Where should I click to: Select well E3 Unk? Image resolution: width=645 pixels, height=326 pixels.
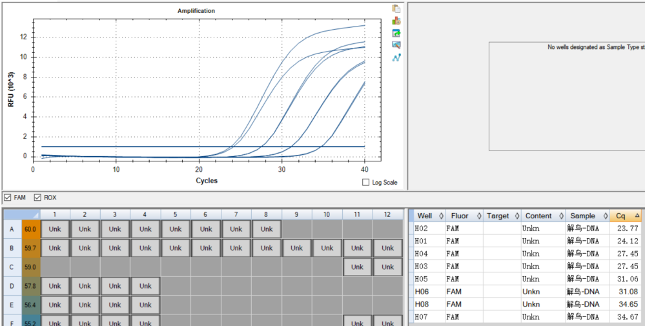point(115,305)
